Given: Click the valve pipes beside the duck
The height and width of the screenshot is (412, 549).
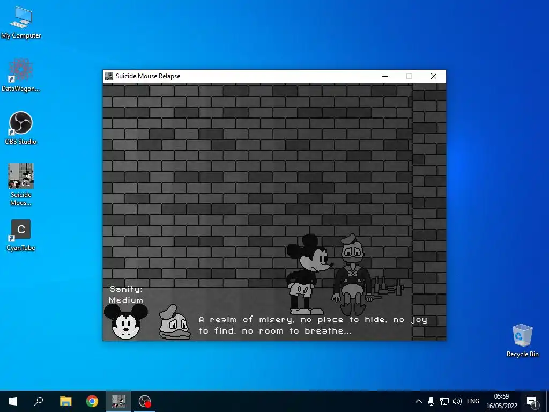Looking at the screenshot, I should tap(389, 288).
